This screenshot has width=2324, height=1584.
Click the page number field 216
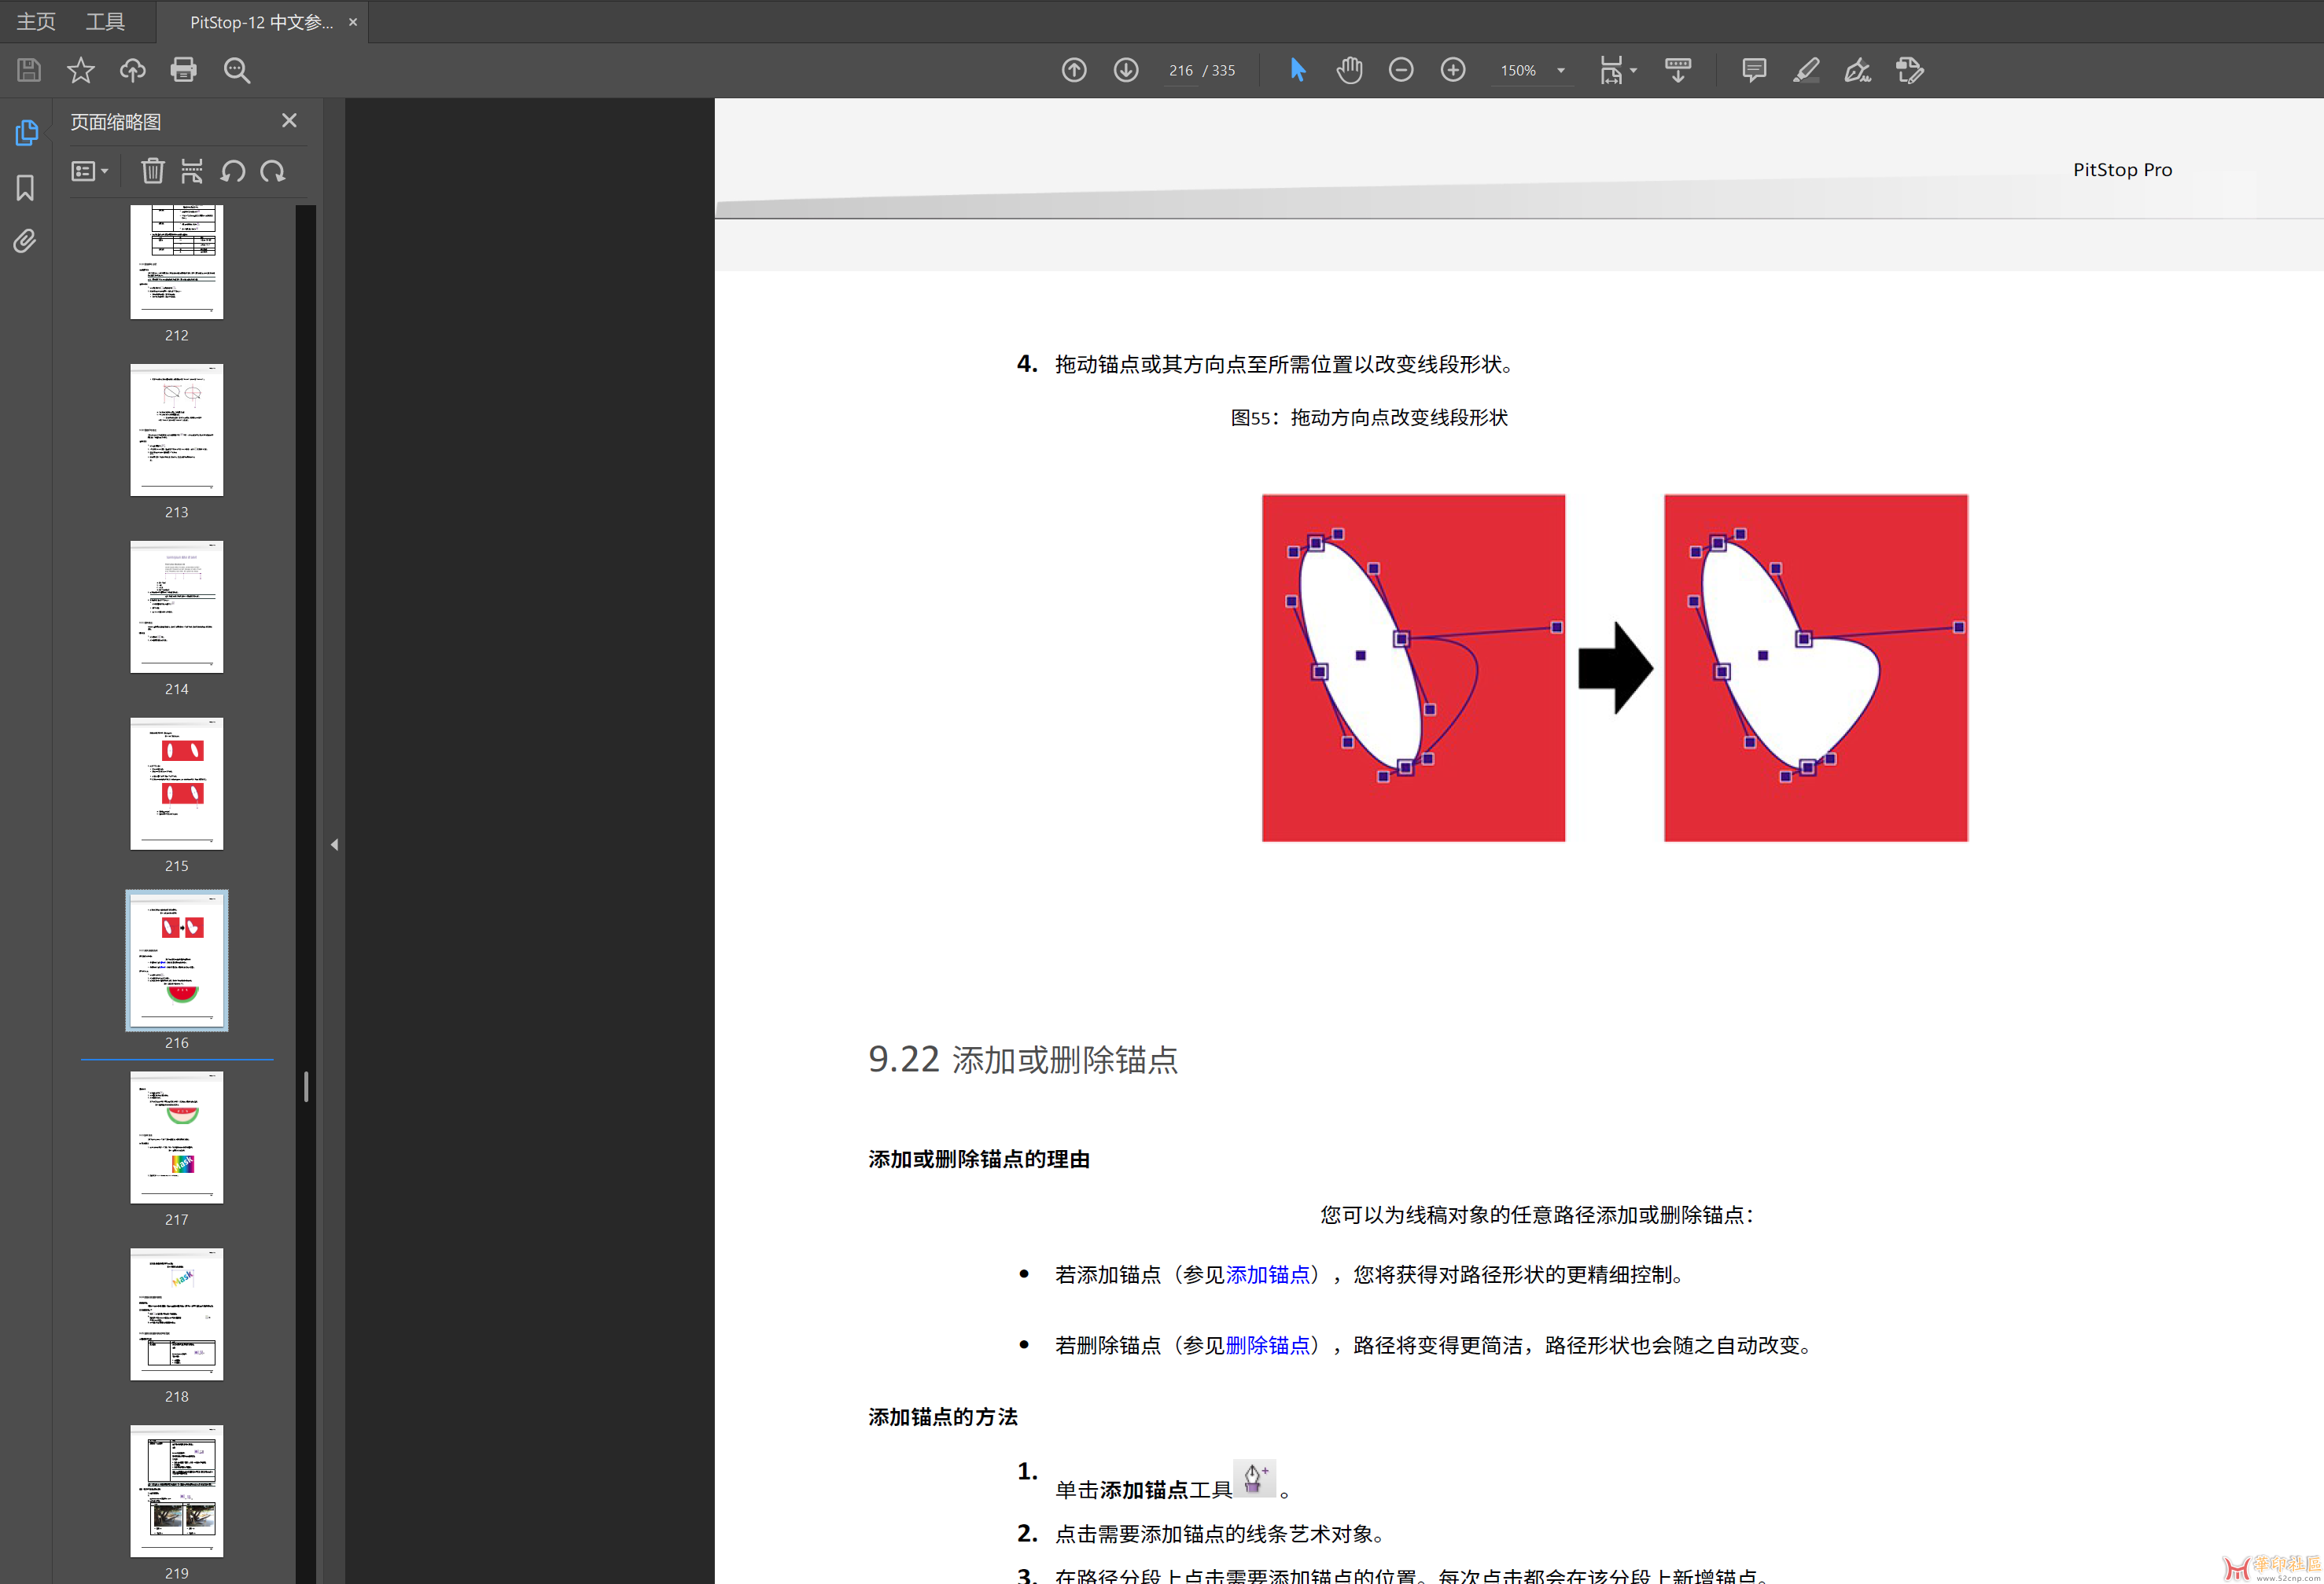click(x=1180, y=70)
